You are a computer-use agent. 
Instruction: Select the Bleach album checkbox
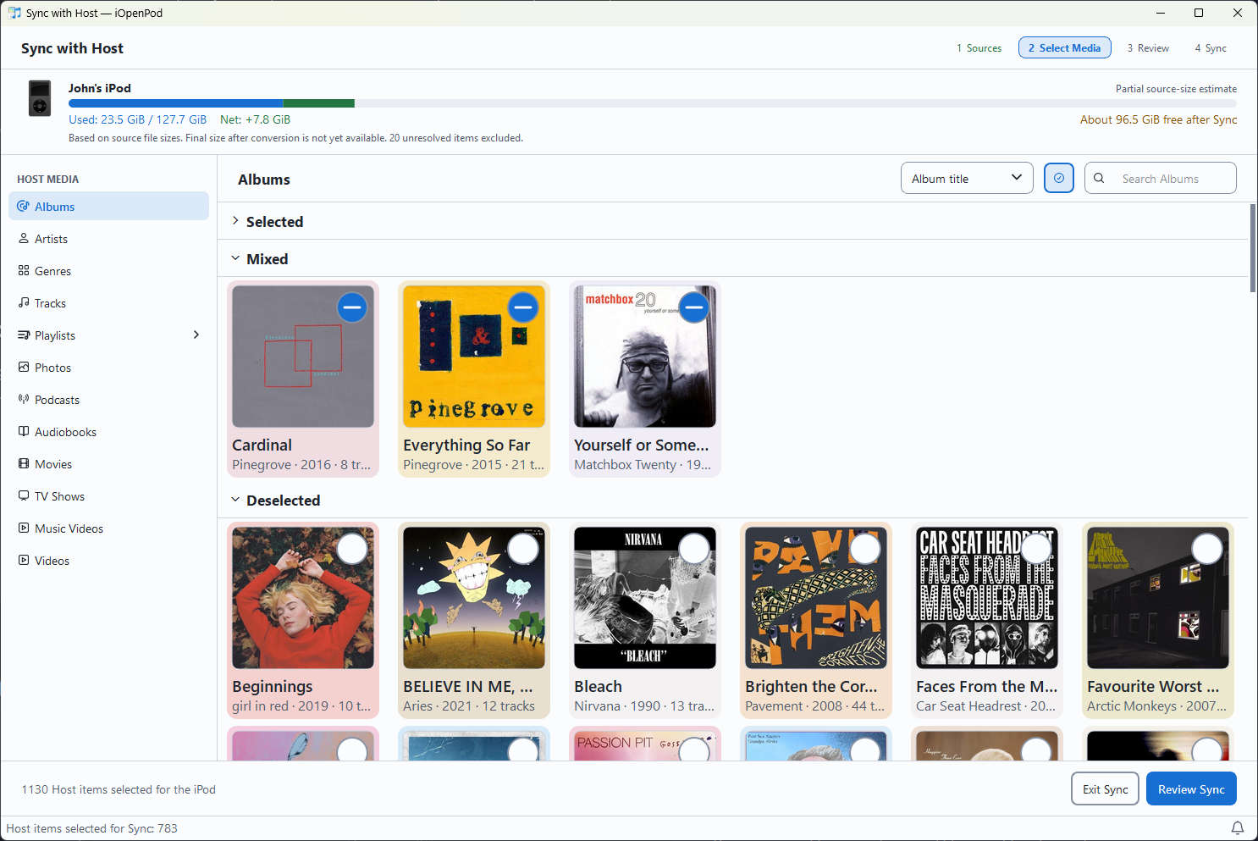coord(694,548)
